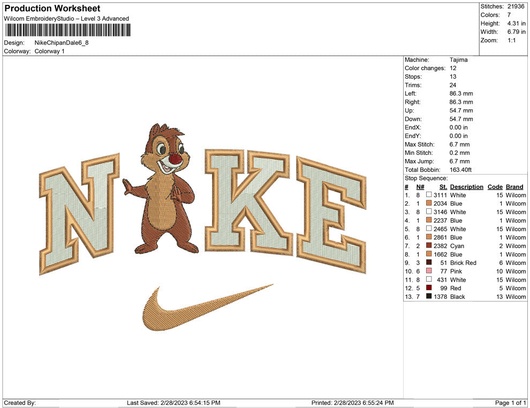Click the 'St.' column header
The image size is (530, 408).
tap(443, 187)
